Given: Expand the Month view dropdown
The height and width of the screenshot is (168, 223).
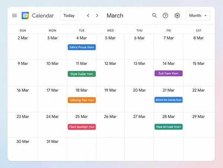Looking at the screenshot, I should [198, 16].
